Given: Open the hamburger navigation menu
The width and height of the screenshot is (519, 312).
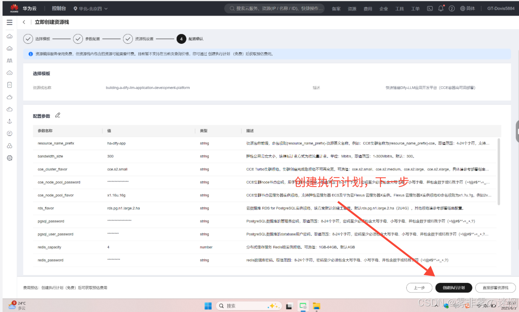Looking at the screenshot, I should coord(10,22).
